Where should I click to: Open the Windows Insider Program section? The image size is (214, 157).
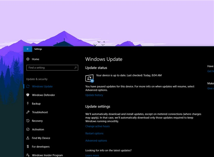47,155
